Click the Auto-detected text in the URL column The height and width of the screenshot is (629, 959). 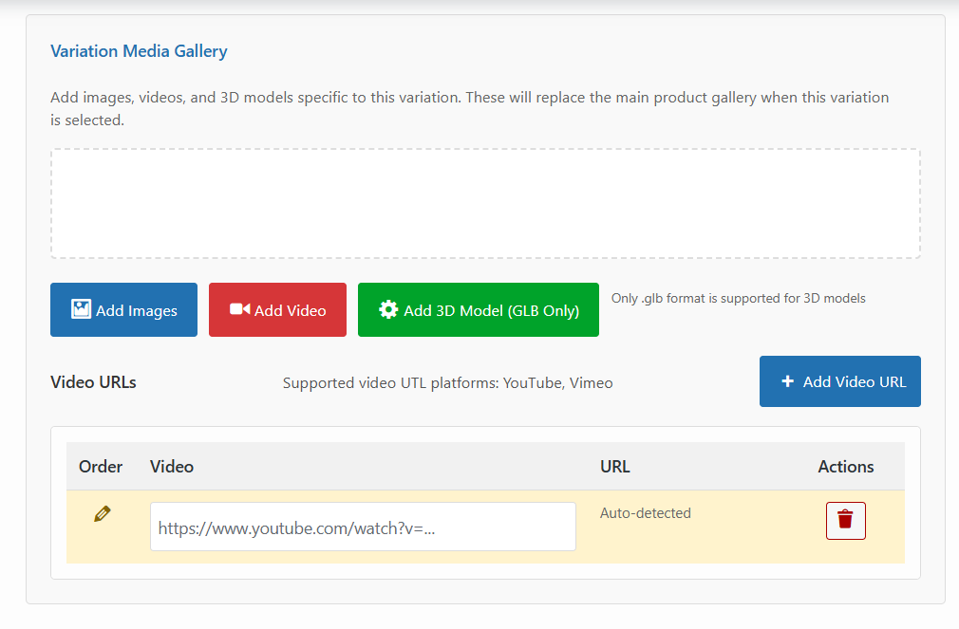[x=646, y=513]
